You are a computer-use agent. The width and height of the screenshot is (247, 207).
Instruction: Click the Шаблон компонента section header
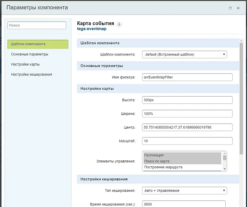(158, 43)
